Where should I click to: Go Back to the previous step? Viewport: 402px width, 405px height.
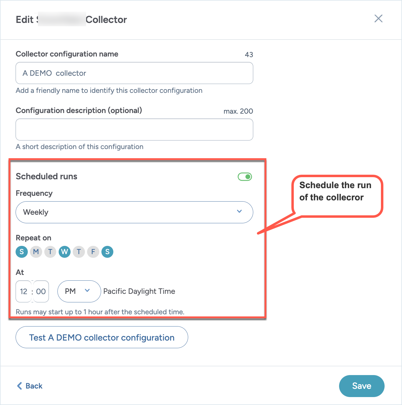click(x=34, y=386)
